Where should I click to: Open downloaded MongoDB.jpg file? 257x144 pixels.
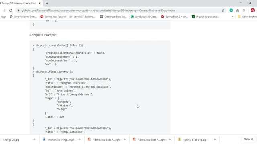(x=11, y=140)
